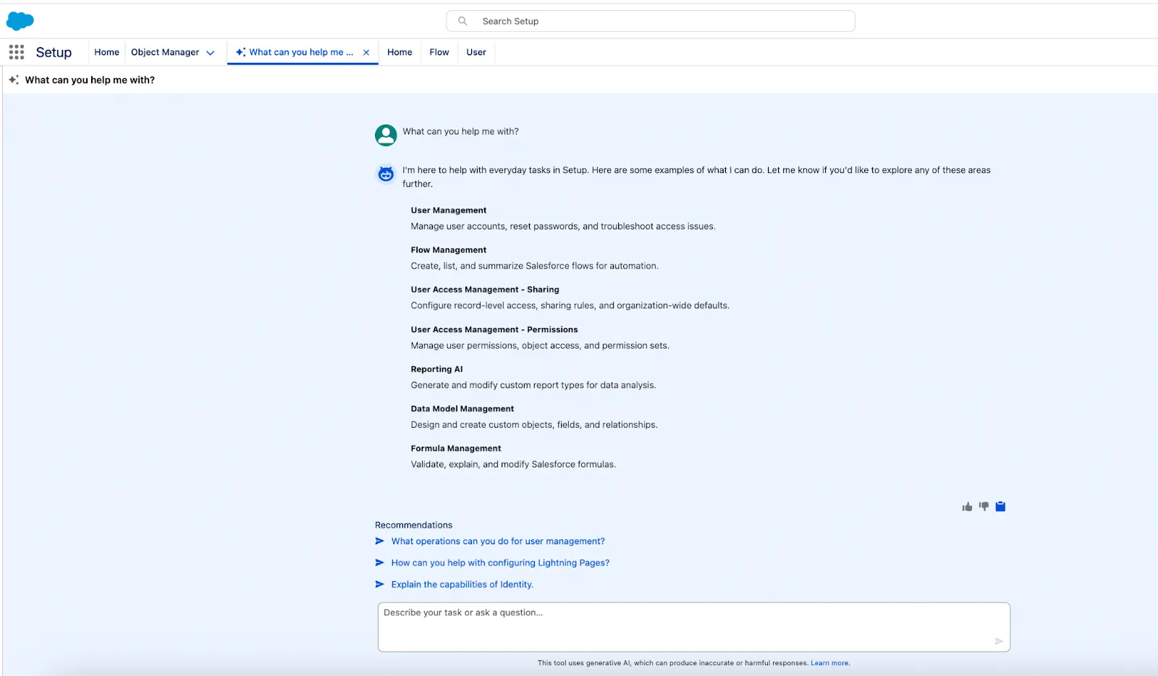Open the App Launcher grid icon

click(17, 52)
